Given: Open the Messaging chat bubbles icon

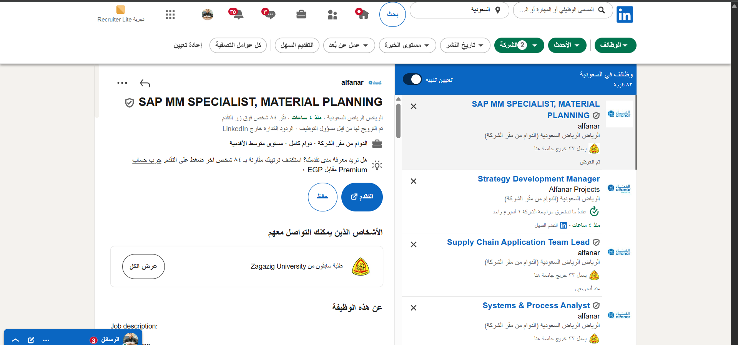Looking at the screenshot, I should coord(269,14).
